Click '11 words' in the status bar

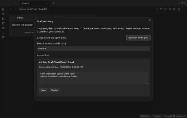(167, 116)
